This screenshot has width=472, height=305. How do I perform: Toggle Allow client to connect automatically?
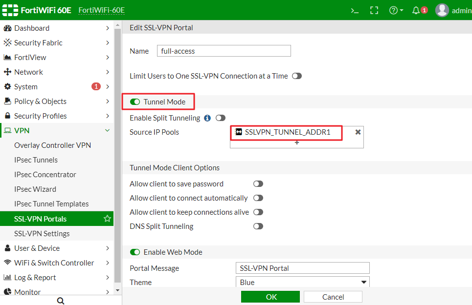(x=258, y=198)
